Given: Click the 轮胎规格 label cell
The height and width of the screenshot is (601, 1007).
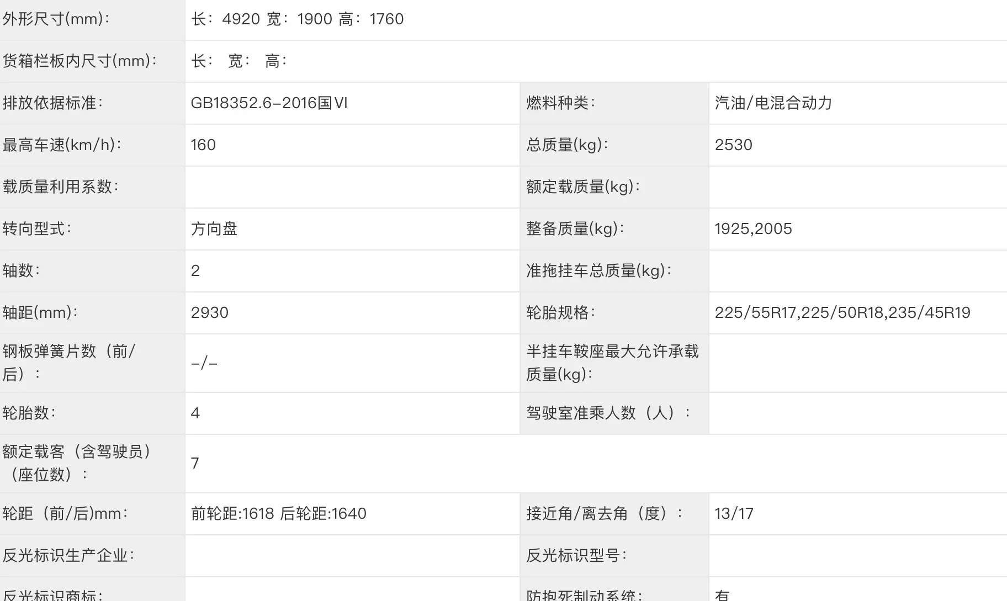Looking at the screenshot, I should click(614, 313).
